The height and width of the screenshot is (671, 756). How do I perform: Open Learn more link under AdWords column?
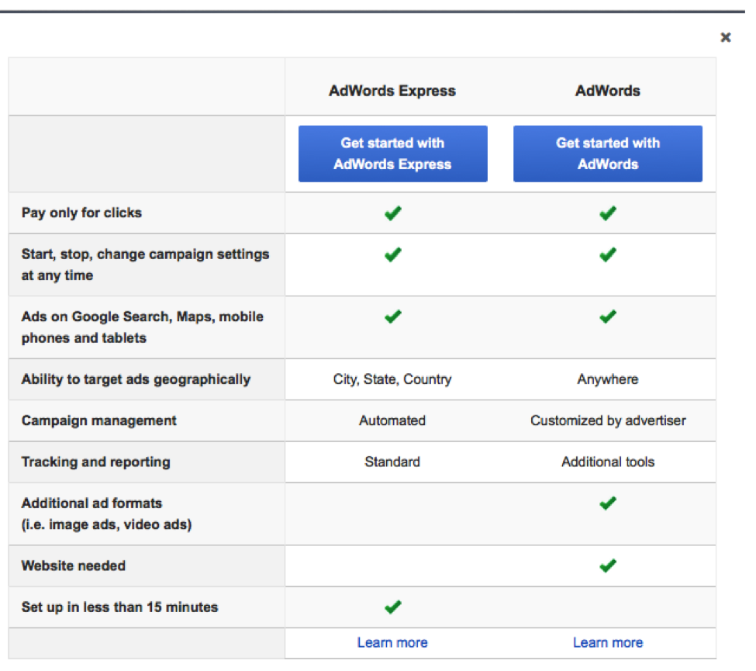tap(607, 642)
